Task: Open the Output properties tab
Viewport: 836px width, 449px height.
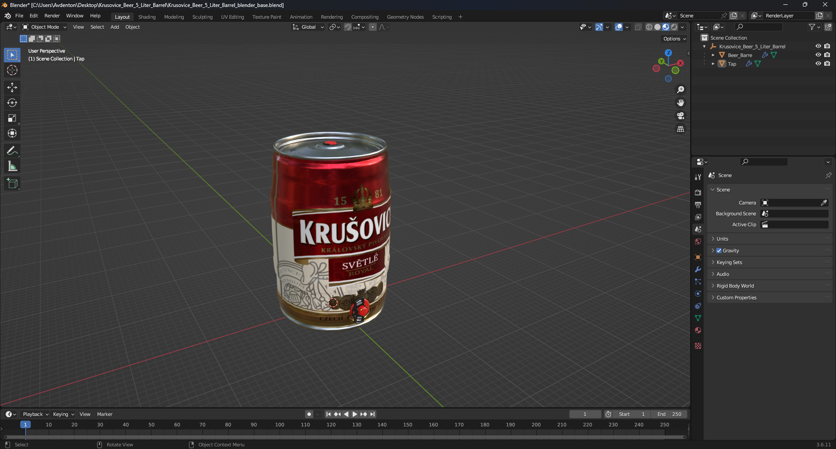Action: (698, 204)
